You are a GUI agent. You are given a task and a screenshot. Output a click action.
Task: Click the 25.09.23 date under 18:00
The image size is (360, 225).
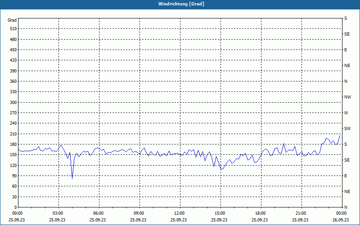[260, 220]
